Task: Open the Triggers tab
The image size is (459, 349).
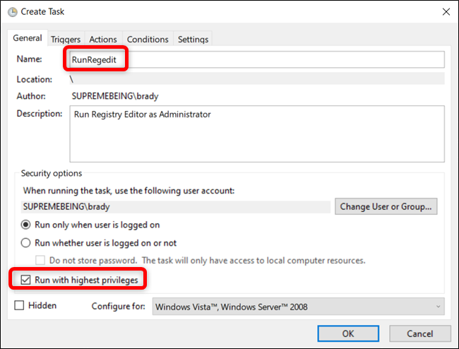Action: (66, 40)
